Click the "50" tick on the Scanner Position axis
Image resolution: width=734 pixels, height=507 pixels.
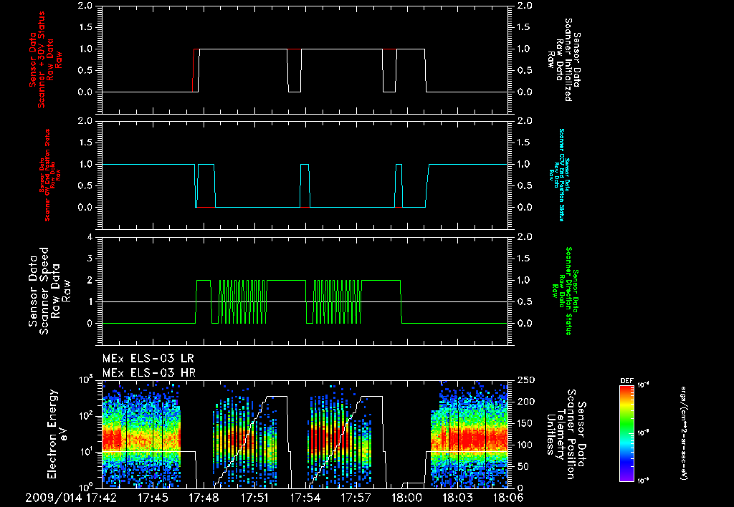coord(522,466)
